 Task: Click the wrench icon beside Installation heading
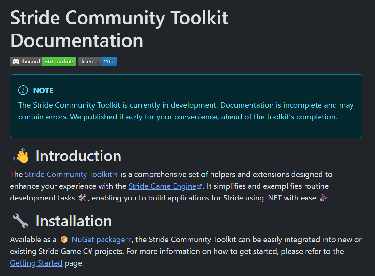[20, 220]
